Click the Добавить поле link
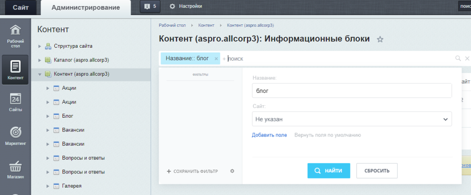 coord(269,135)
